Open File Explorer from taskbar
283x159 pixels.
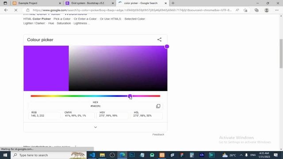(x=102, y=155)
